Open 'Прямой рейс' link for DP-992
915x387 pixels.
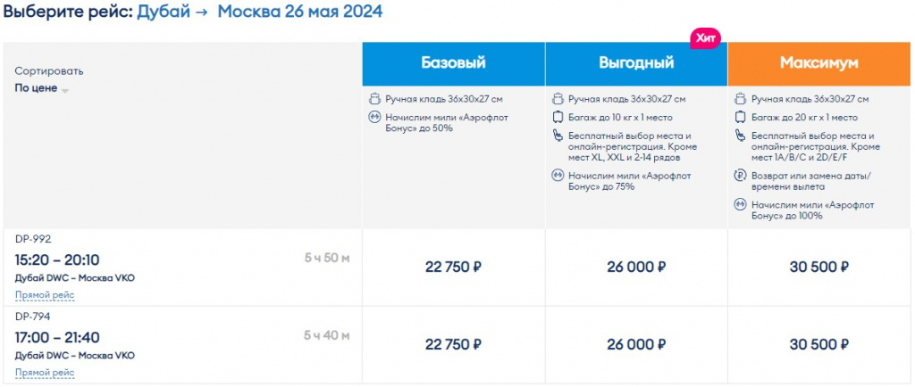pyautogui.click(x=45, y=295)
